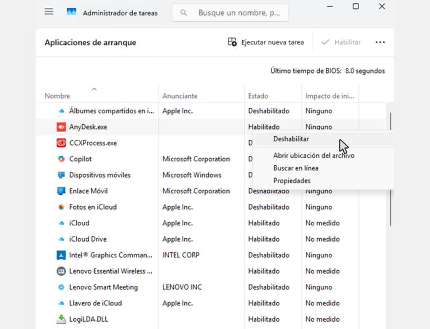430x329 pixels.
Task: Click the iCloud Drive cloud icon
Action: pos(61,239)
